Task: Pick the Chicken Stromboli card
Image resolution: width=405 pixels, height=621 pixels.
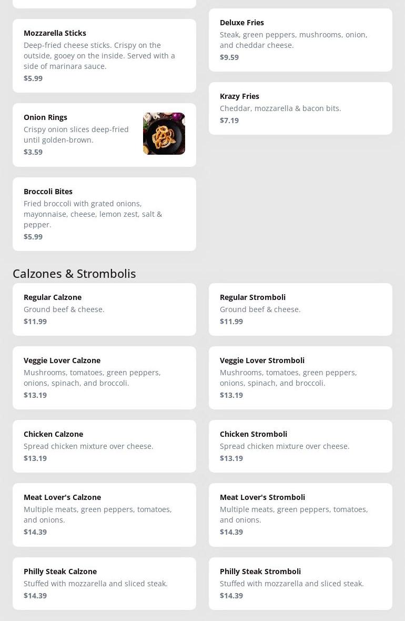Action: pyautogui.click(x=300, y=446)
